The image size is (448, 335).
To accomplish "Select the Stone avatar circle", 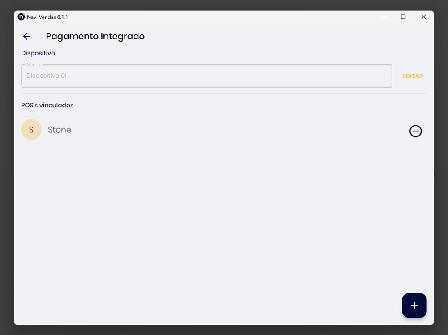I will [31, 130].
